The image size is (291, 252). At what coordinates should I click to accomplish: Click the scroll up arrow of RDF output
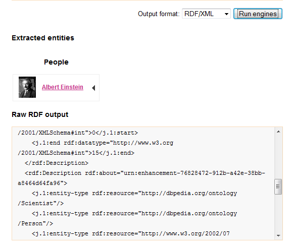tap(278, 132)
